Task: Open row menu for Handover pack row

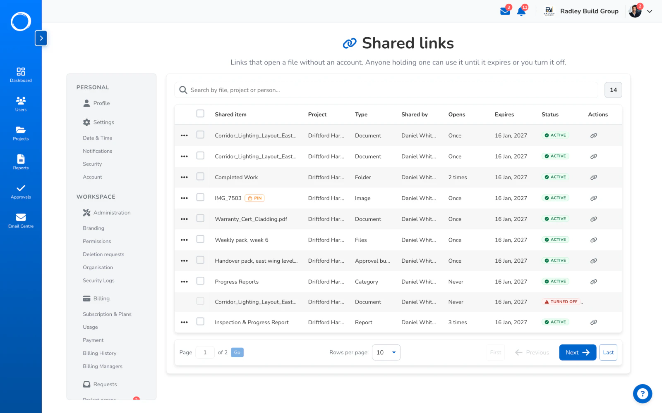Action: [x=184, y=261]
